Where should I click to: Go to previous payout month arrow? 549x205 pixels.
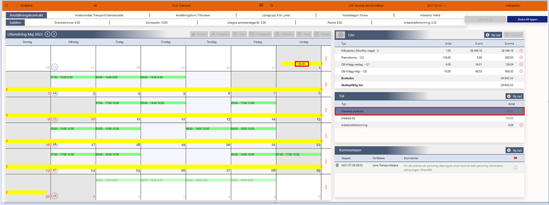point(48,34)
